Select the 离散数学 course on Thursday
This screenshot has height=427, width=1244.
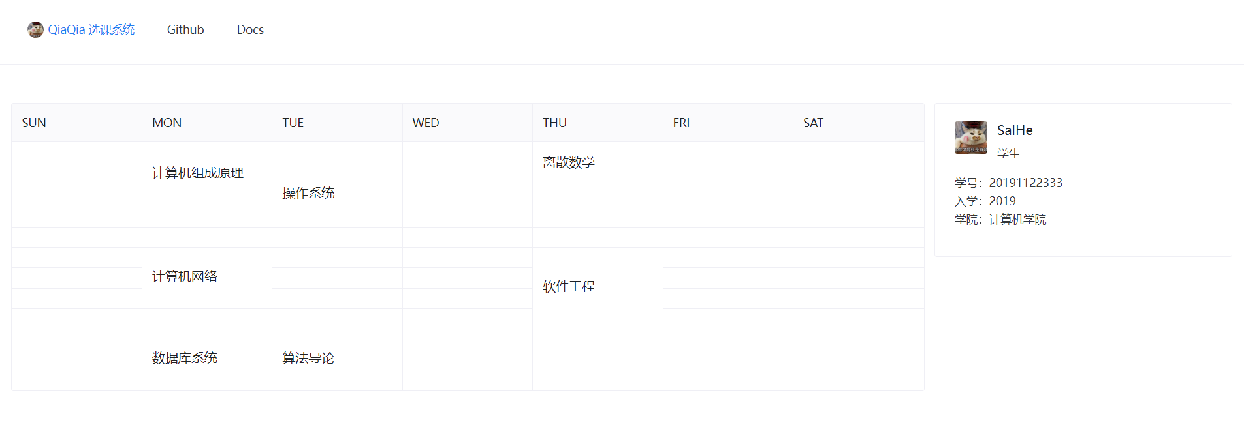click(x=598, y=163)
